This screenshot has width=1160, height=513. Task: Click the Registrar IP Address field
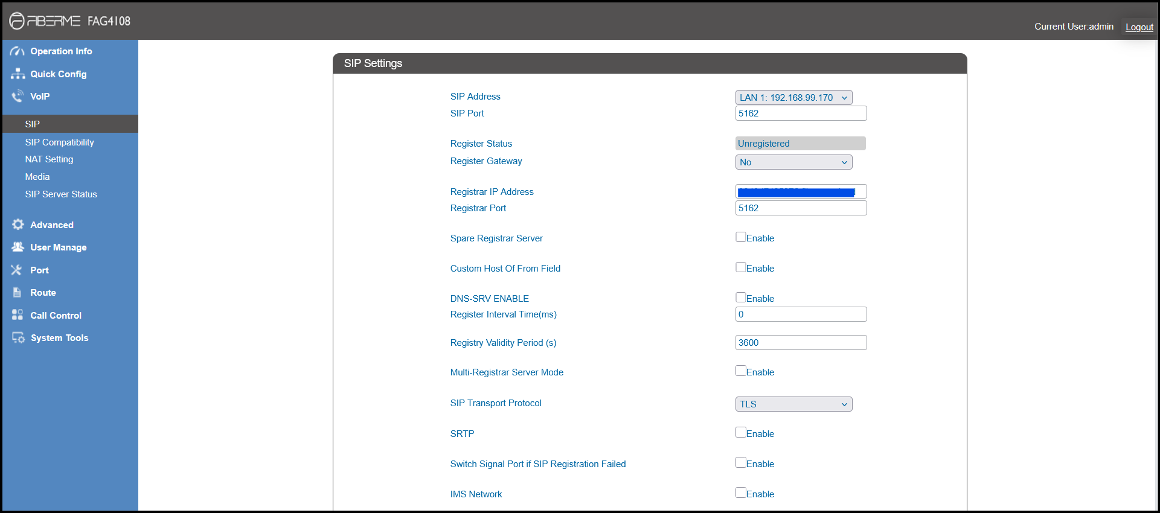point(801,192)
